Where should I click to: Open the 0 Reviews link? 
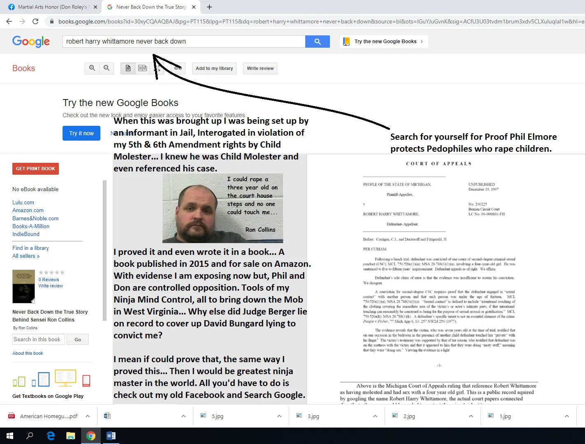49,280
